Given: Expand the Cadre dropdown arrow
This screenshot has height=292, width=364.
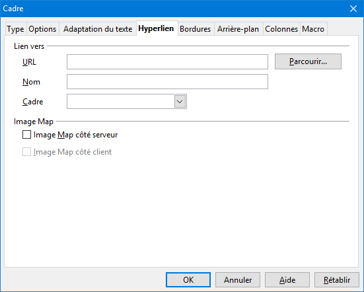Looking at the screenshot, I should pyautogui.click(x=180, y=102).
